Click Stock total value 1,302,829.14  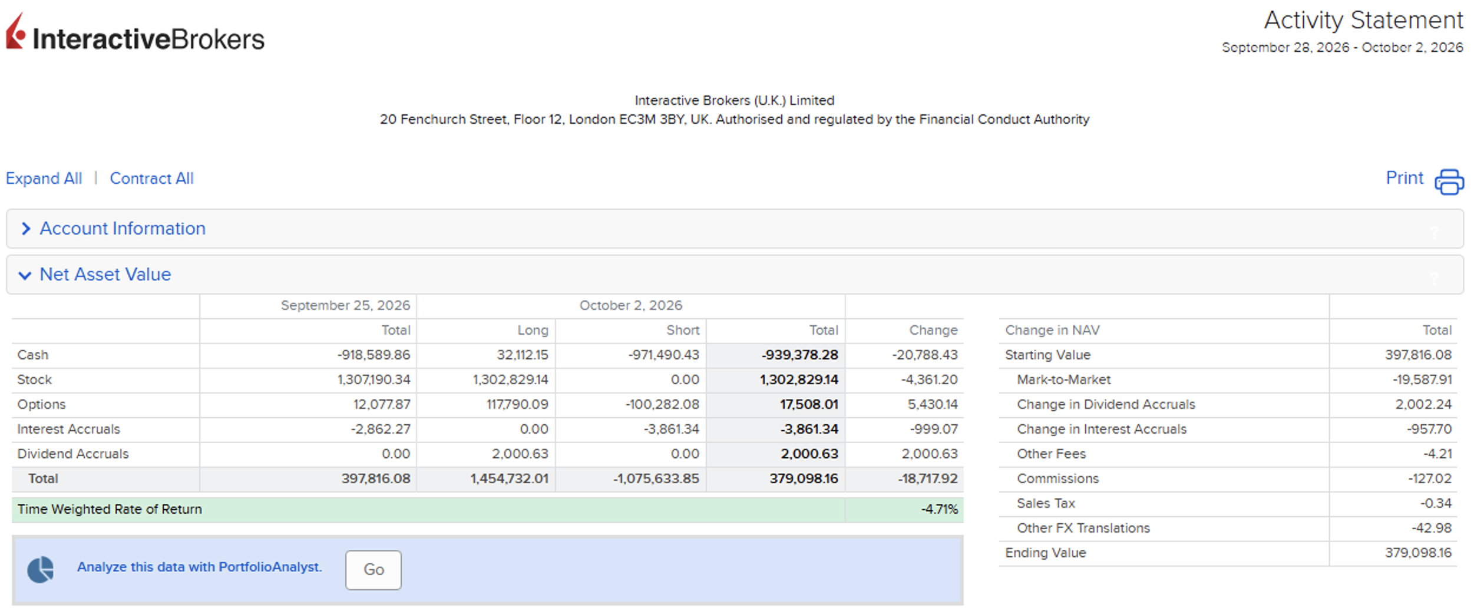pos(799,379)
